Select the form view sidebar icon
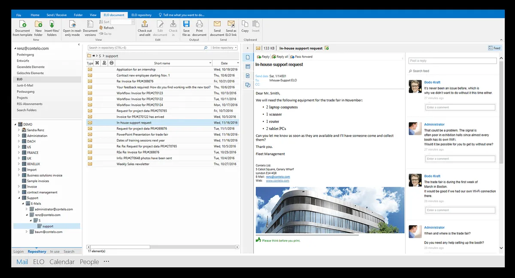This screenshot has height=278, width=515. pyautogui.click(x=248, y=66)
